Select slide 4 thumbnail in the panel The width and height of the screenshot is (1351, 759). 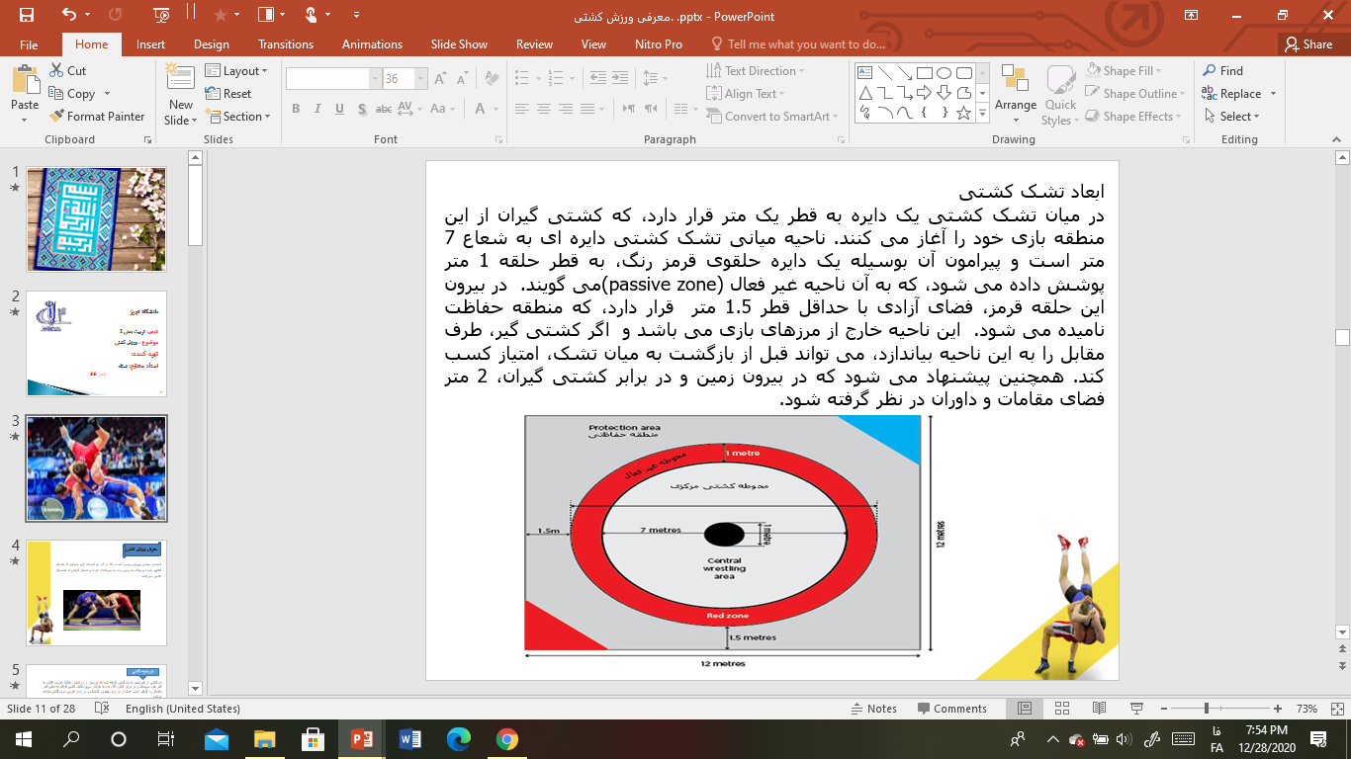coord(96,592)
